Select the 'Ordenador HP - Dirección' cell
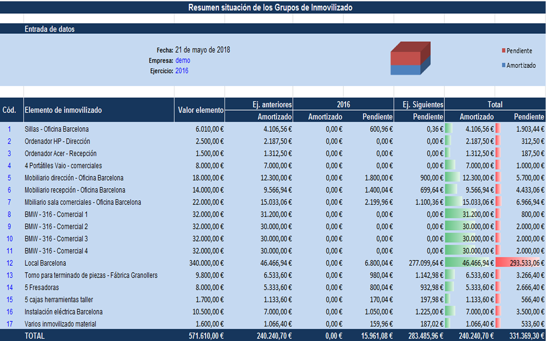 pyautogui.click(x=57, y=141)
